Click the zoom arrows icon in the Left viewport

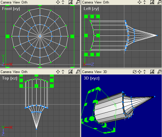145,2
